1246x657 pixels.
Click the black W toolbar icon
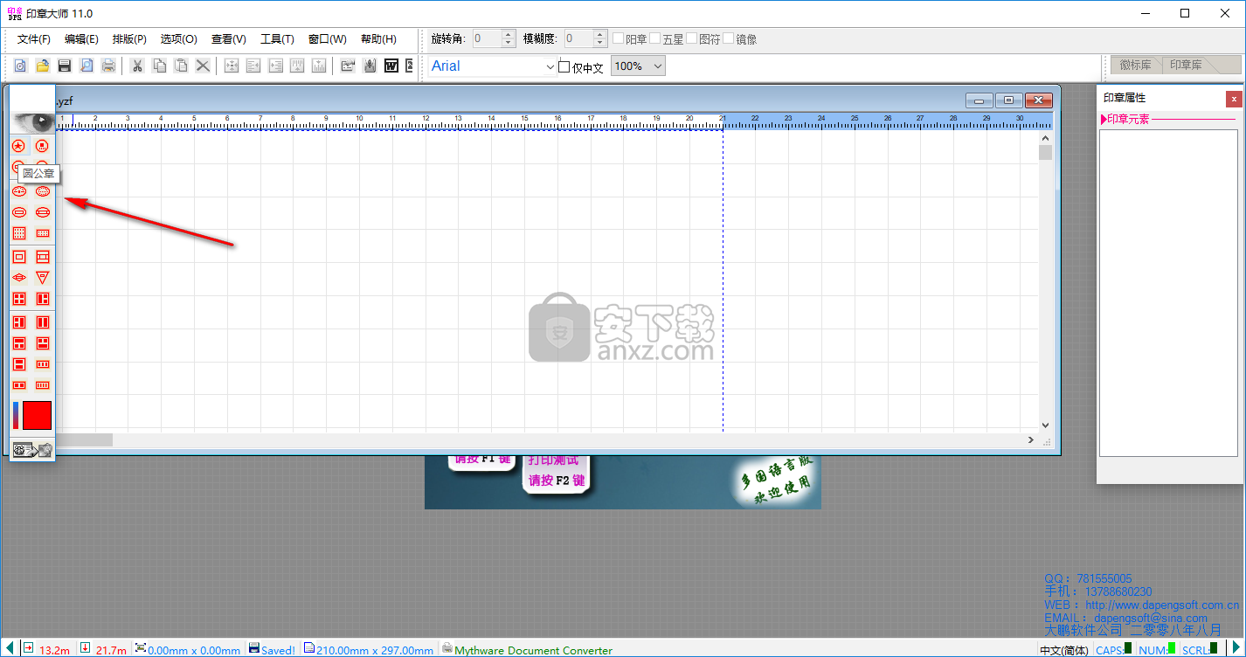click(391, 66)
